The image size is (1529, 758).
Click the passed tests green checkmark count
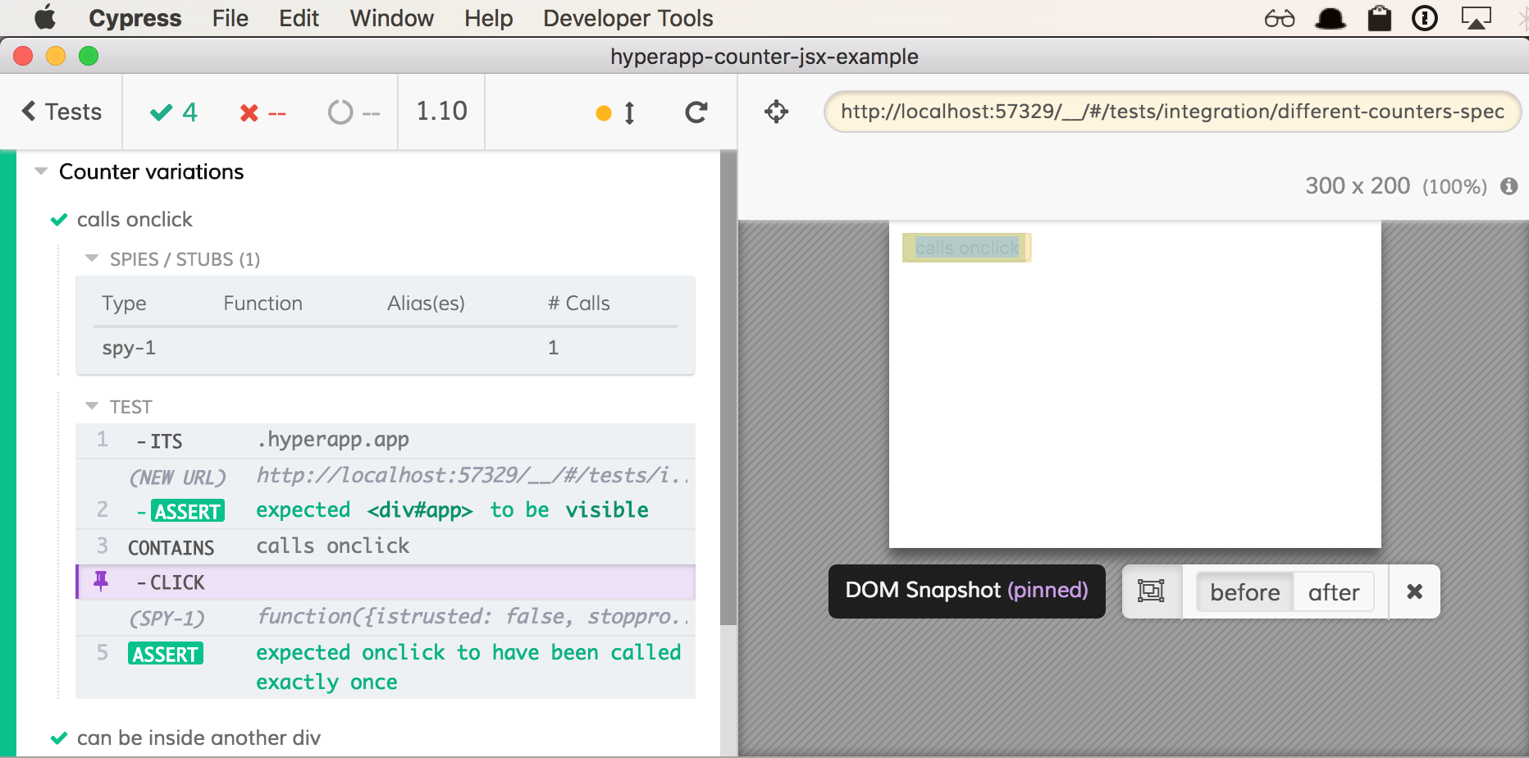(174, 112)
